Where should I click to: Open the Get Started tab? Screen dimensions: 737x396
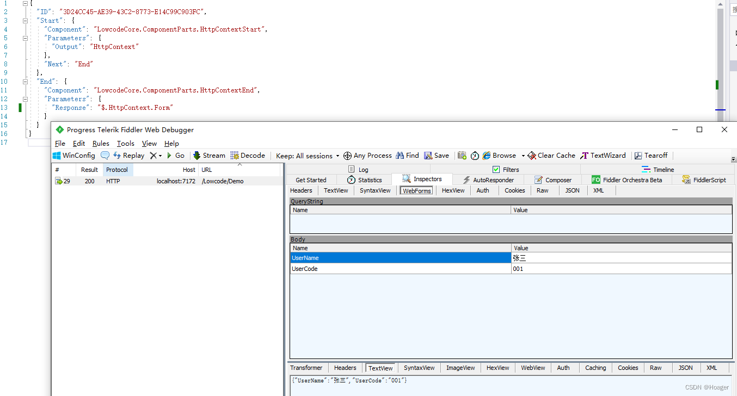pos(311,180)
